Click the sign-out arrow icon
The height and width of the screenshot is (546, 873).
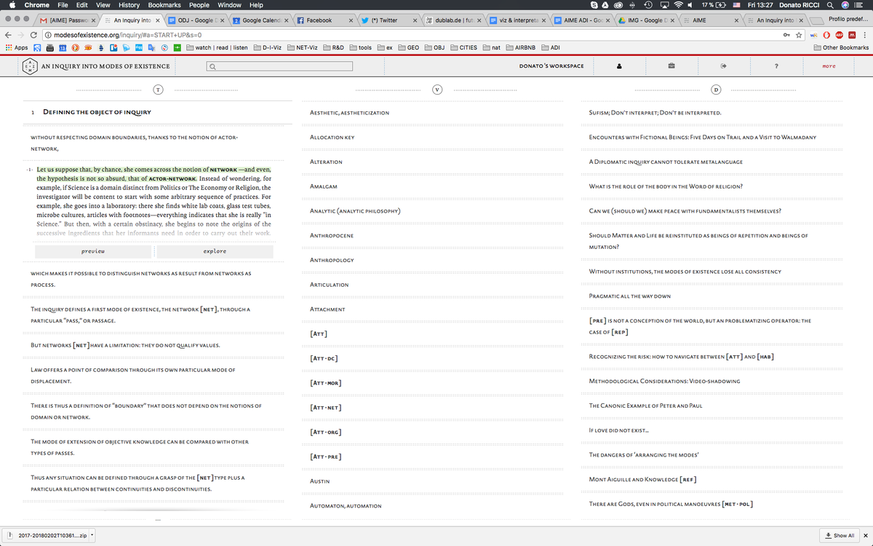click(x=723, y=66)
